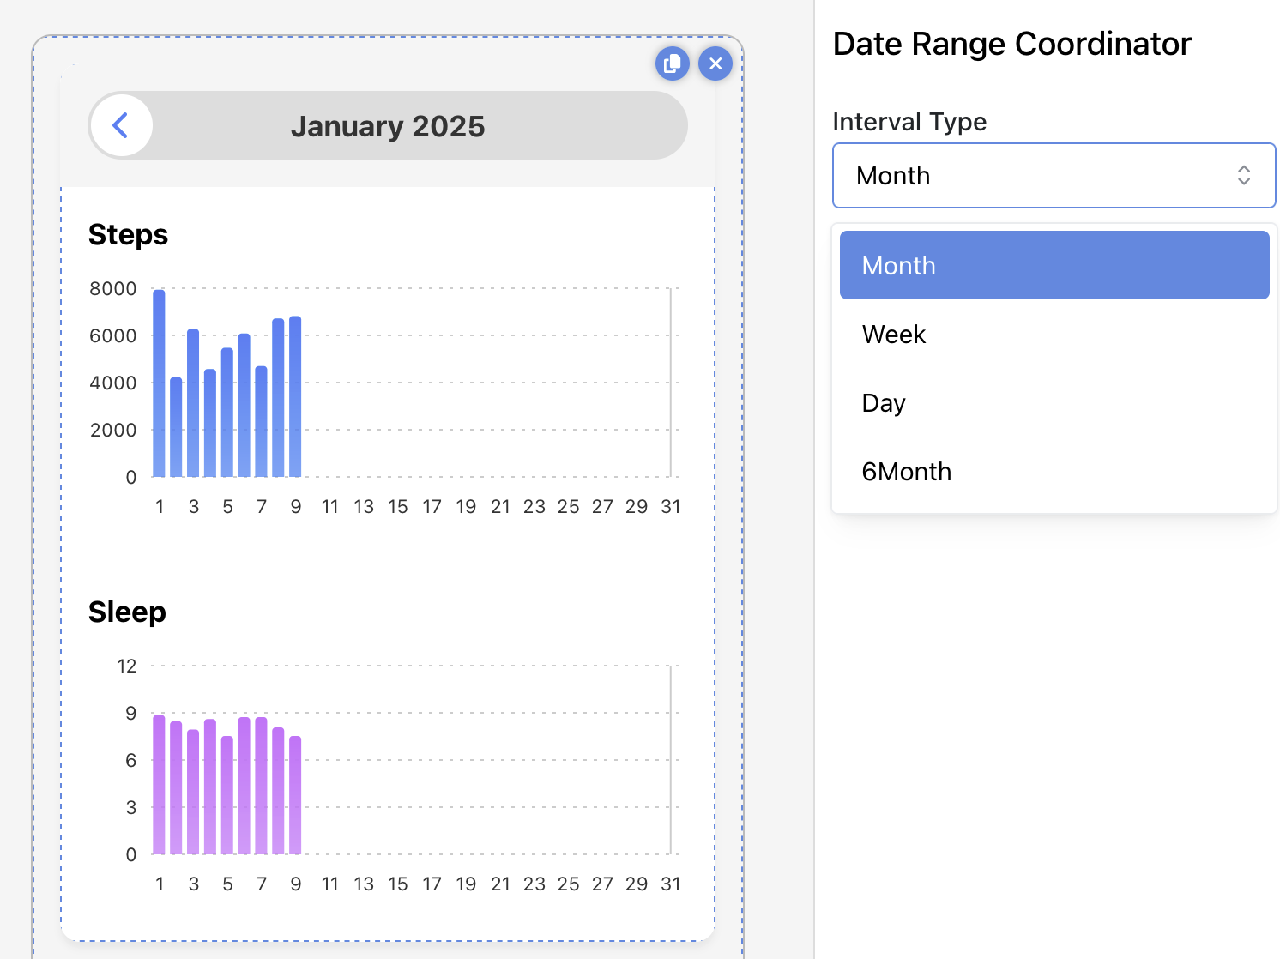
Task: Select Month from interval options
Action: point(1054,266)
